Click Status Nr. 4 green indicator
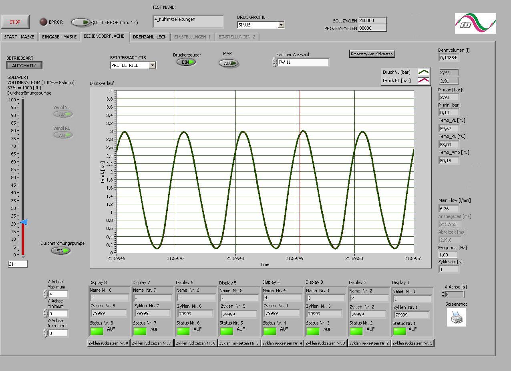This screenshot has height=371, width=511. click(x=270, y=331)
